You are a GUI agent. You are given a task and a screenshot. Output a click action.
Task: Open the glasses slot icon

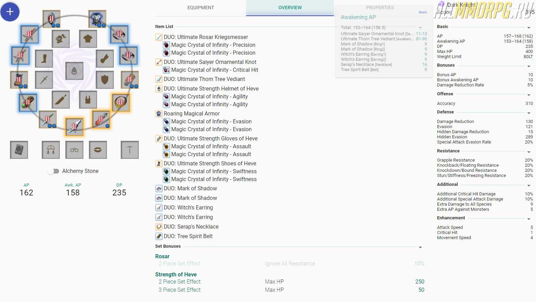74,150
